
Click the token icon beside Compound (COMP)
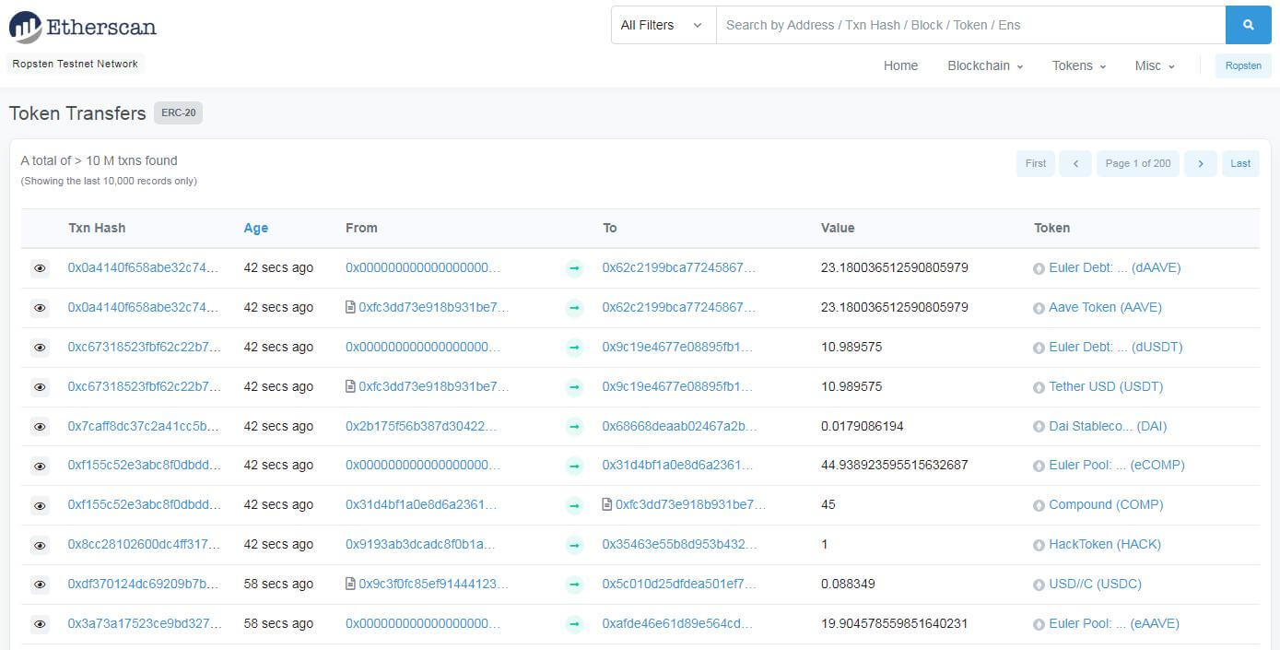click(x=1039, y=505)
